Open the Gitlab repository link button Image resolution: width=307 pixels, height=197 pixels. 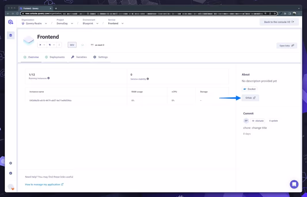250,98
